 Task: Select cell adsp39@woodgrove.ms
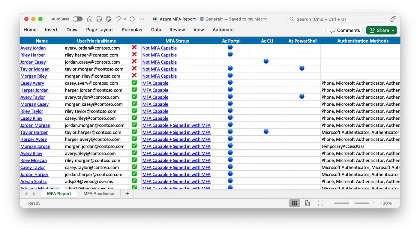(x=96, y=181)
